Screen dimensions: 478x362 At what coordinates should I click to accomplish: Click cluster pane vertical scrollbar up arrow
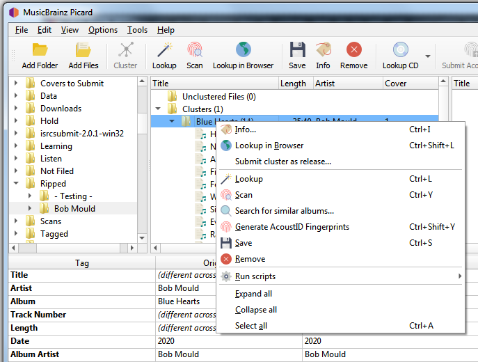pyautogui.click(x=443, y=81)
